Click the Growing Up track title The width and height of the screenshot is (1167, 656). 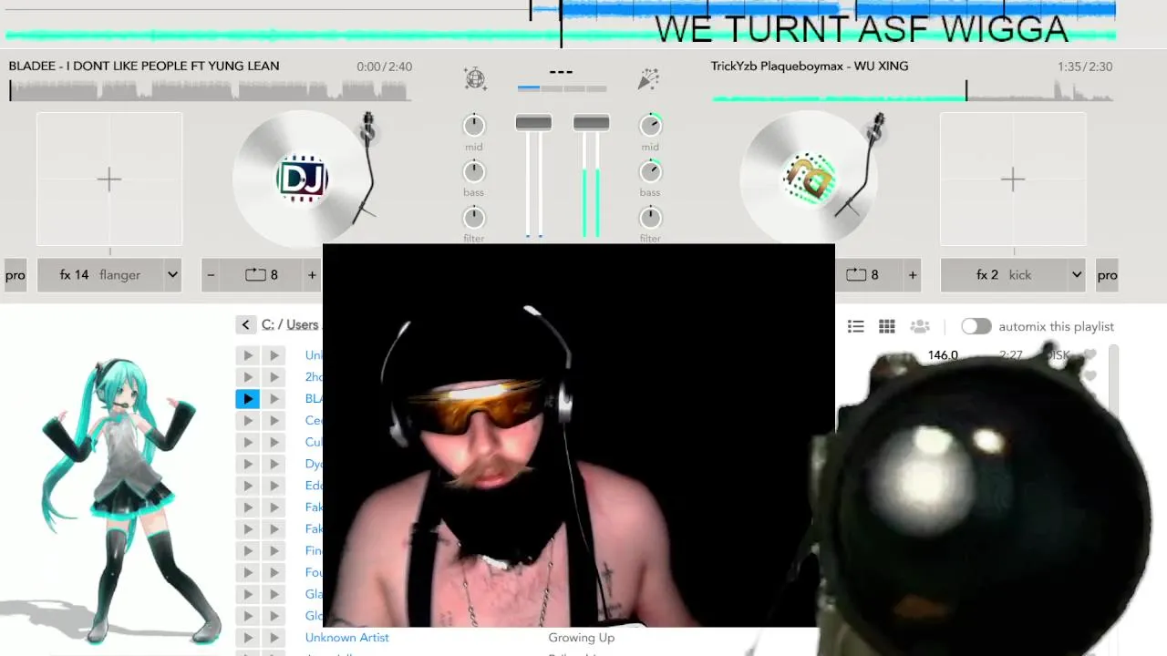coord(581,638)
